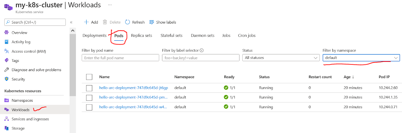402x133 pixels.
Task: Toggle the select-all pods checkbox in header
Action: click(89, 77)
